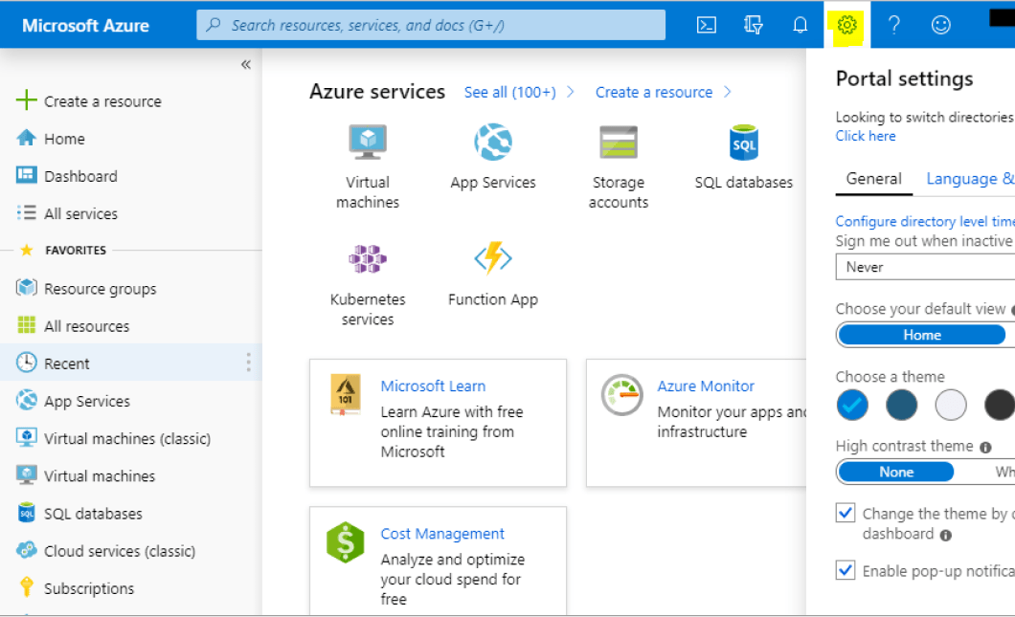Click the info icon after dashboard text
Image resolution: width=1015 pixels, height=617 pixels.
[946, 536]
